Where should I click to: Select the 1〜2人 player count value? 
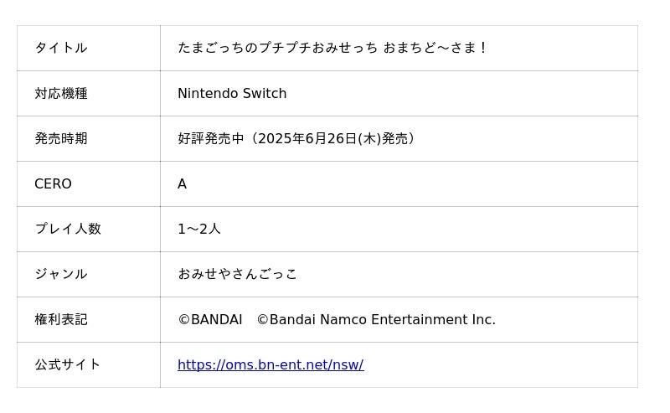coord(199,230)
